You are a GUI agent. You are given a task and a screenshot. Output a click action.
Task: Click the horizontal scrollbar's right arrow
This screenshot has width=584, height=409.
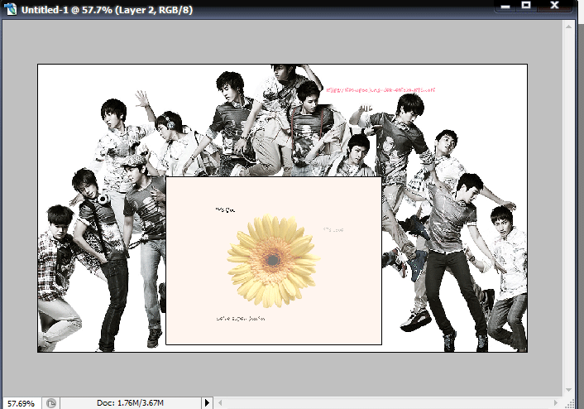tap(556, 402)
